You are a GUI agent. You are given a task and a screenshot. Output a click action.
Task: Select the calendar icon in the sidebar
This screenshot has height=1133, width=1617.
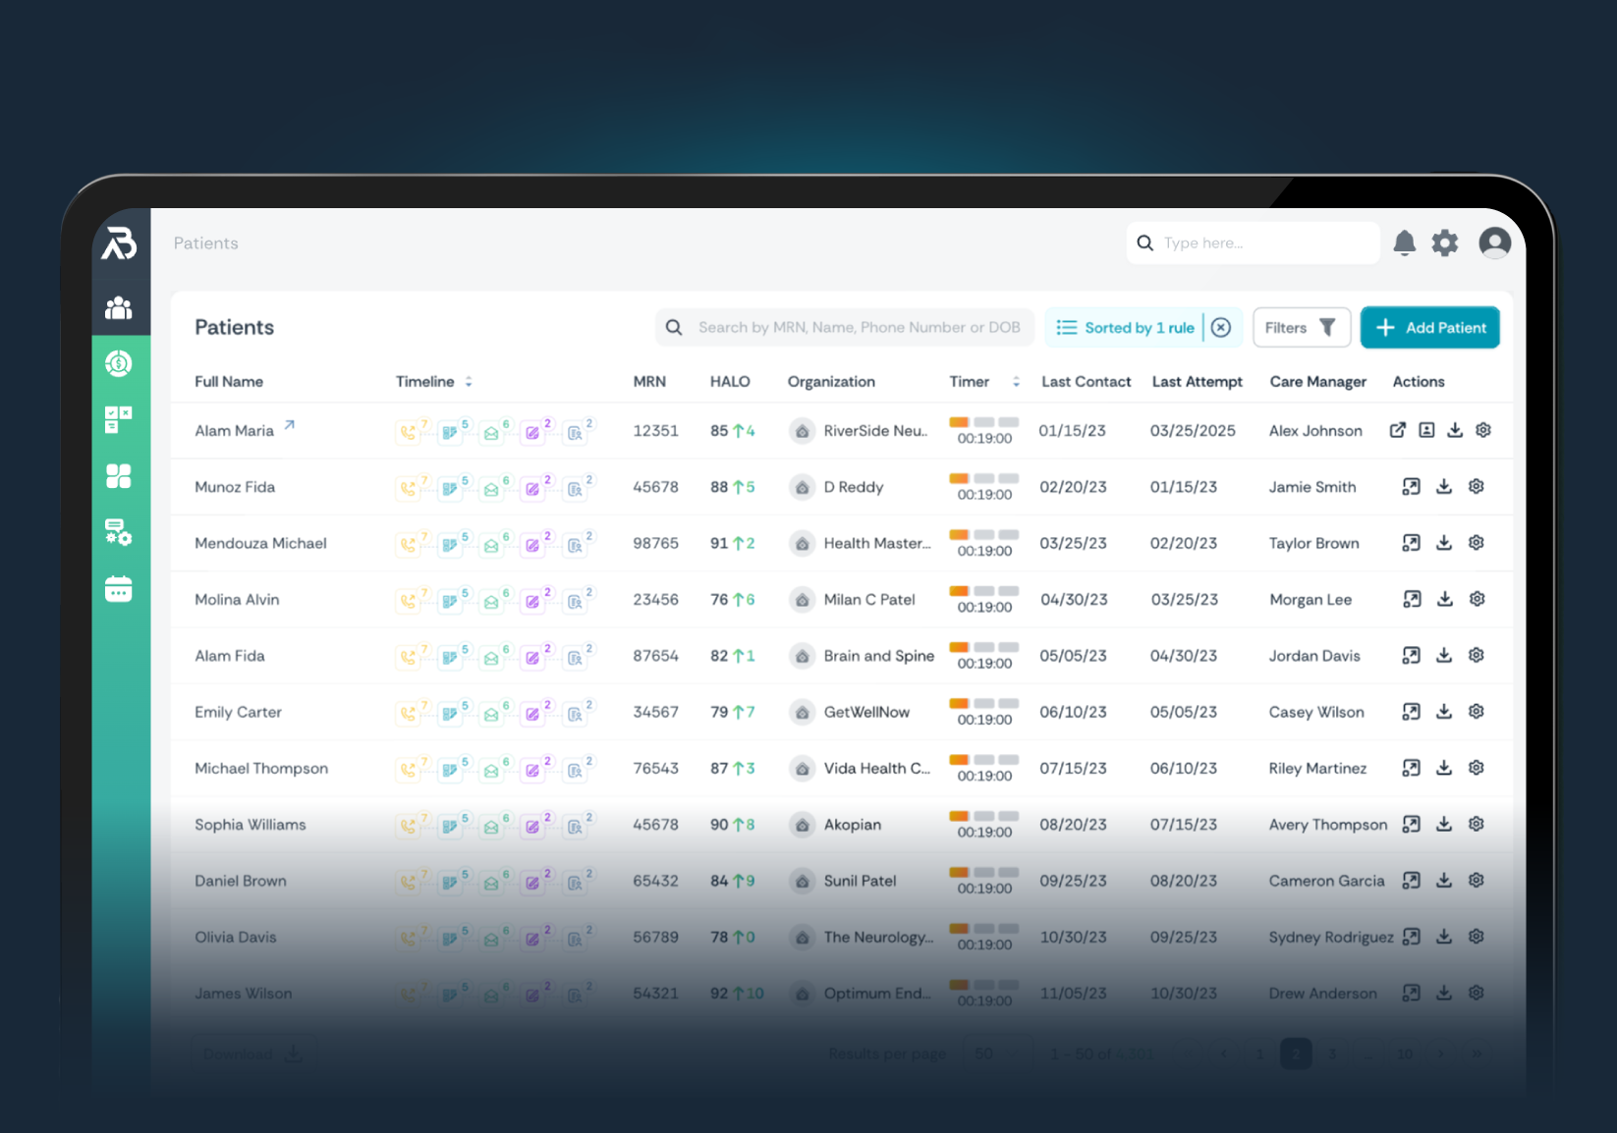click(x=119, y=589)
